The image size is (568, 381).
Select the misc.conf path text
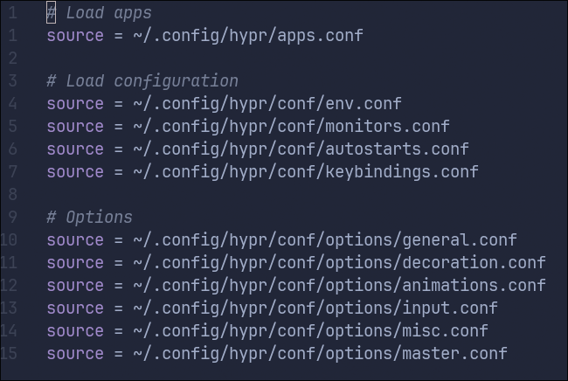[x=310, y=331]
